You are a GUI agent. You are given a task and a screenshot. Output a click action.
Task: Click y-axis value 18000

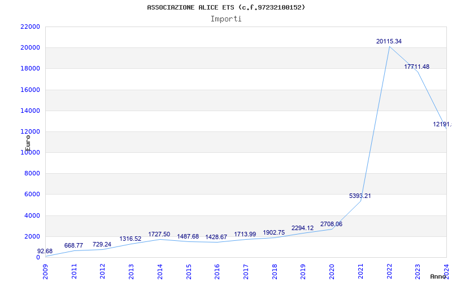click(30, 69)
